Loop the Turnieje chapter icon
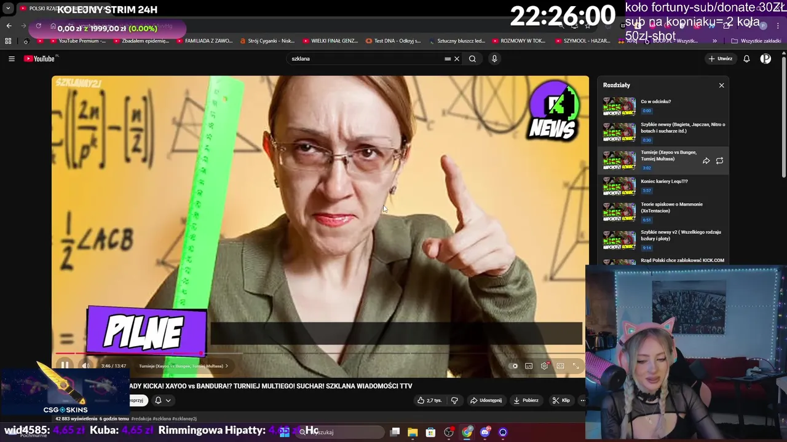This screenshot has width=787, height=442. [719, 161]
